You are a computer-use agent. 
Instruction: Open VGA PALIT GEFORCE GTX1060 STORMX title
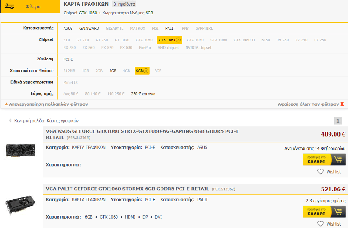(128, 189)
